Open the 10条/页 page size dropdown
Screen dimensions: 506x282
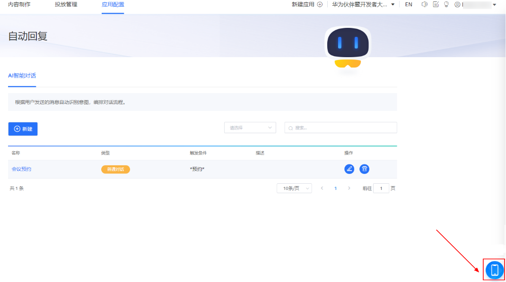[x=294, y=188]
